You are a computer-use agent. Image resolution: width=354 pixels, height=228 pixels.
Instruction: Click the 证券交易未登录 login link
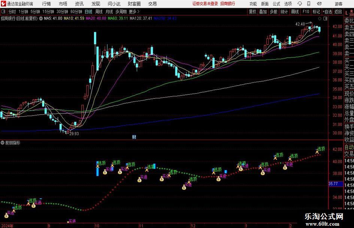coord(205,4)
